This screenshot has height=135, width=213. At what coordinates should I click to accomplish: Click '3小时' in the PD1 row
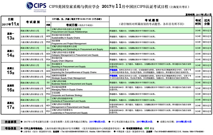198,111
